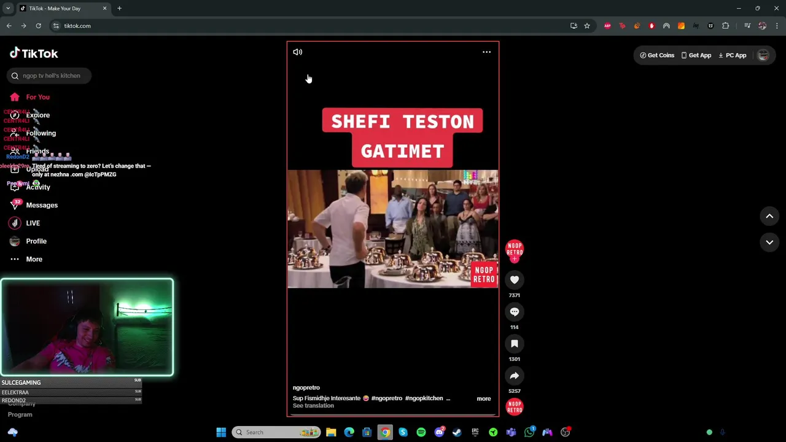Open Steam from the taskbar
The height and width of the screenshot is (442, 786).
(x=457, y=432)
